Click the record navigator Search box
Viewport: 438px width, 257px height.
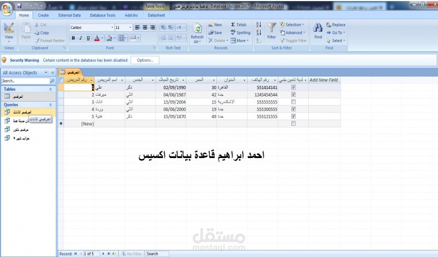(x=157, y=254)
